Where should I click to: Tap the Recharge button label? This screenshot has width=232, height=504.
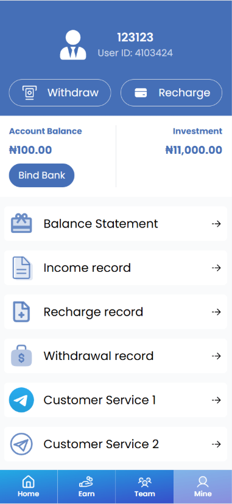click(x=185, y=93)
